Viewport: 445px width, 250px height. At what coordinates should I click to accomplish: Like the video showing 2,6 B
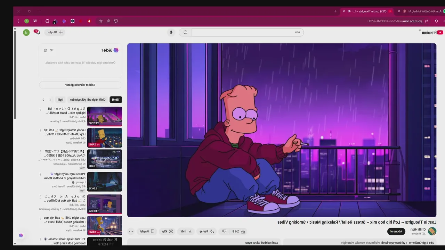coord(239,231)
